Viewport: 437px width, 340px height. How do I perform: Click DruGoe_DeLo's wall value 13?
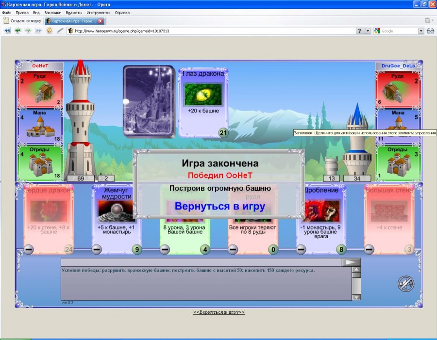click(331, 178)
